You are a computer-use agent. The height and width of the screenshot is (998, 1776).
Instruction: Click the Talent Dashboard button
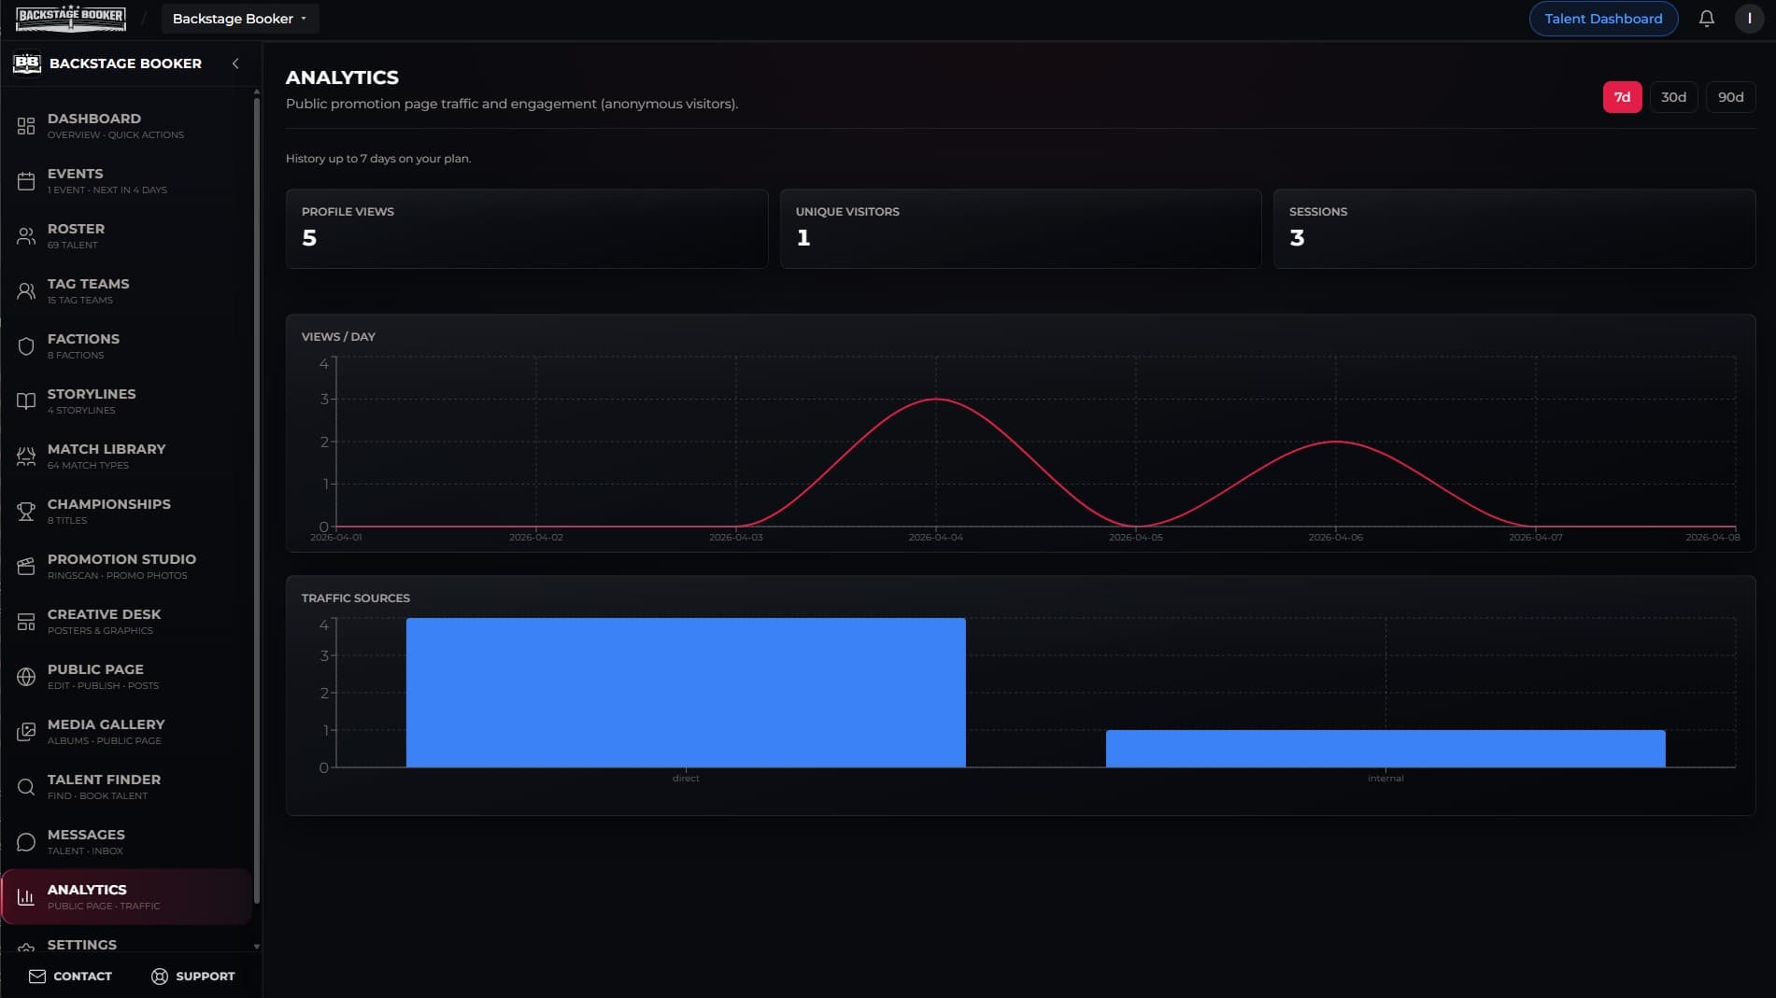click(1602, 19)
